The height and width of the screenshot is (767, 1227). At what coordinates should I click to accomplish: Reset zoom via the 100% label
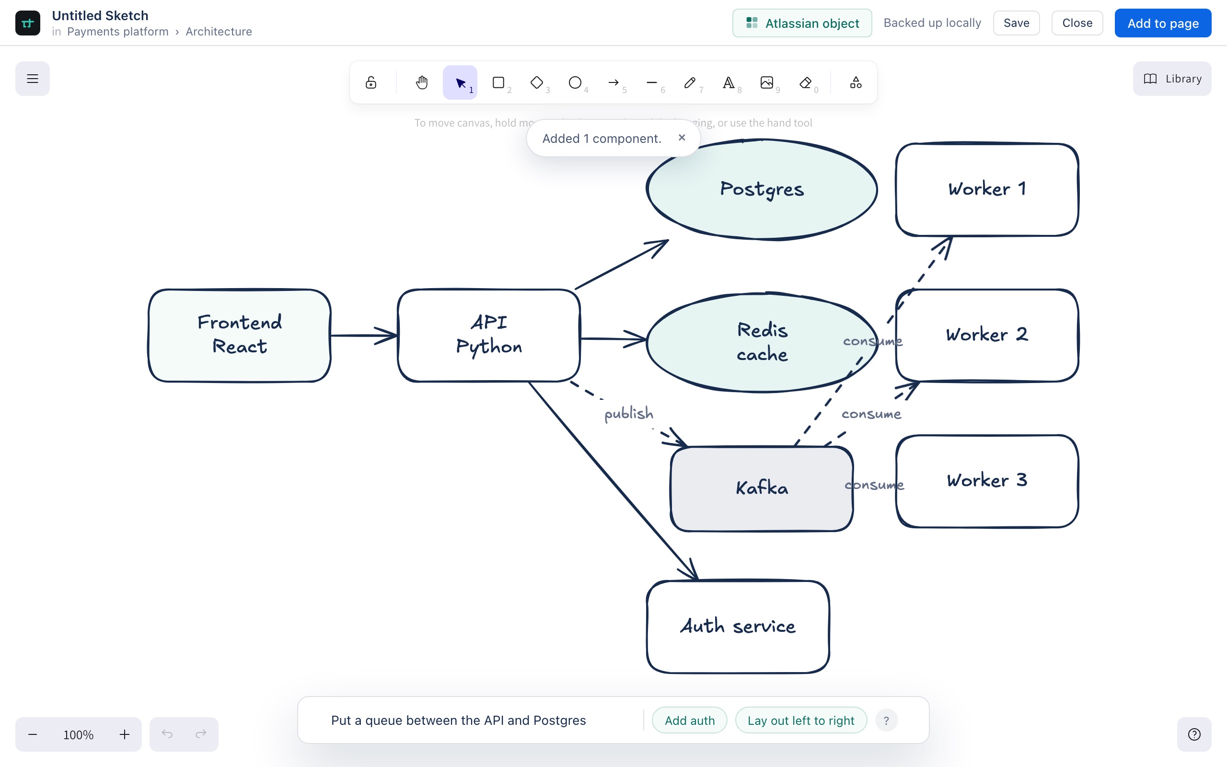(x=78, y=734)
